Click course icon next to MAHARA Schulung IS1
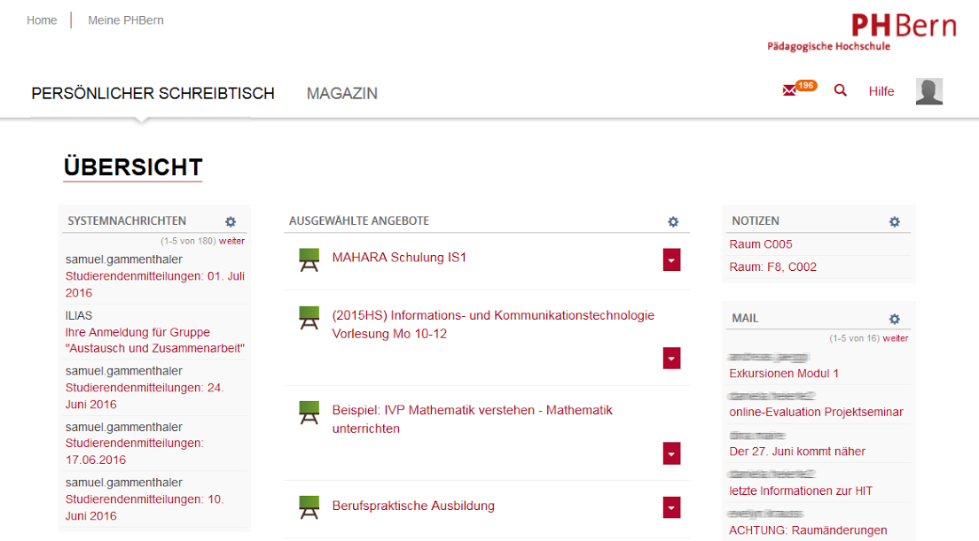Screen dimensions: 979x541 (309, 259)
